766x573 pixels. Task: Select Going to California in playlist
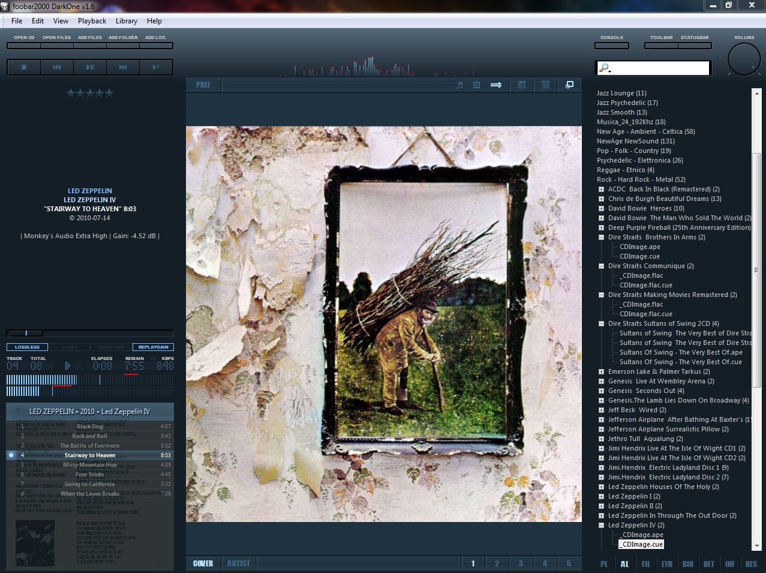tap(90, 484)
